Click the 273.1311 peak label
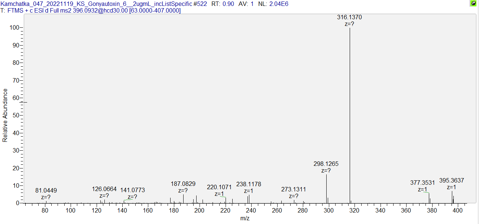 [294, 190]
